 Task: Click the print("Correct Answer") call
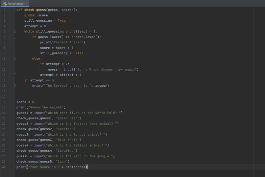[62, 42]
